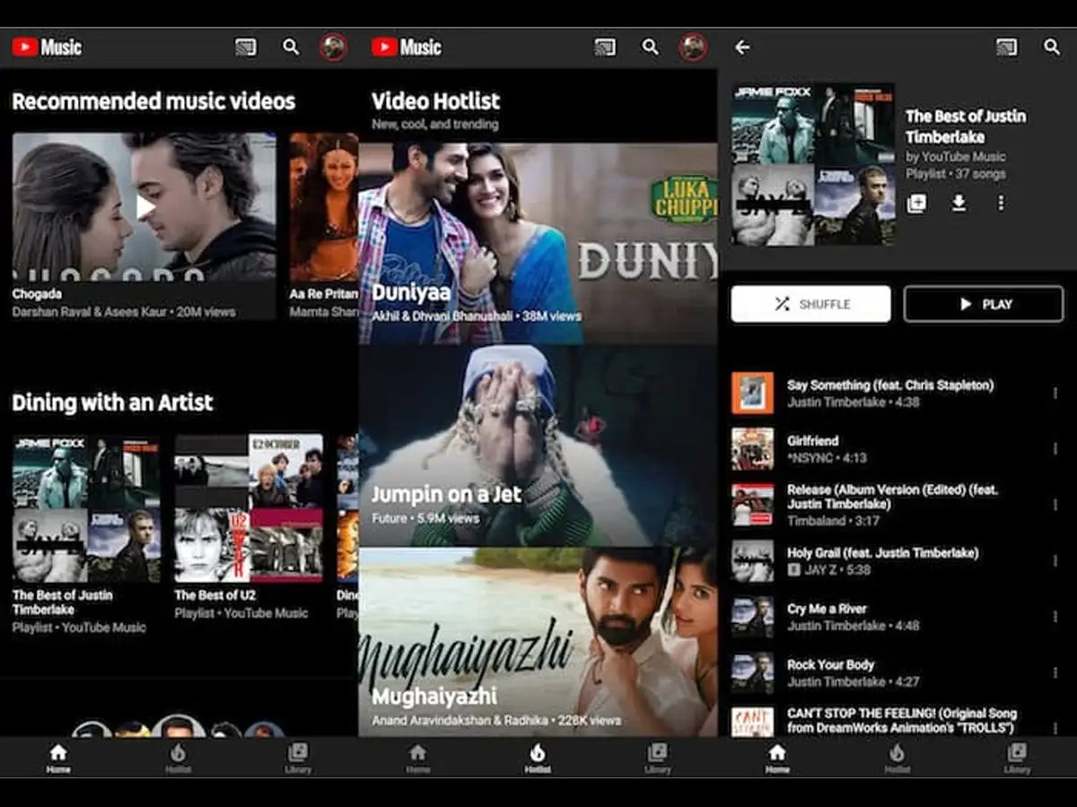Open the search icon above Video Hotlist
1077x807 pixels.
coord(651,48)
